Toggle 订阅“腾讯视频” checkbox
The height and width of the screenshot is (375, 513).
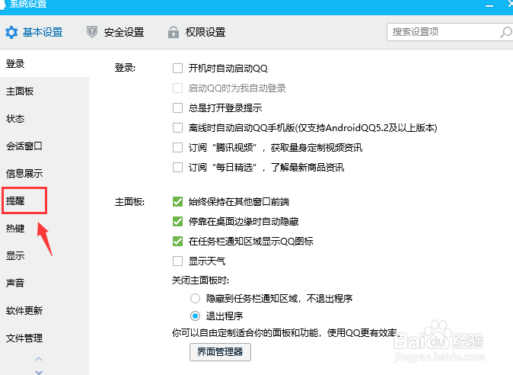point(177,148)
